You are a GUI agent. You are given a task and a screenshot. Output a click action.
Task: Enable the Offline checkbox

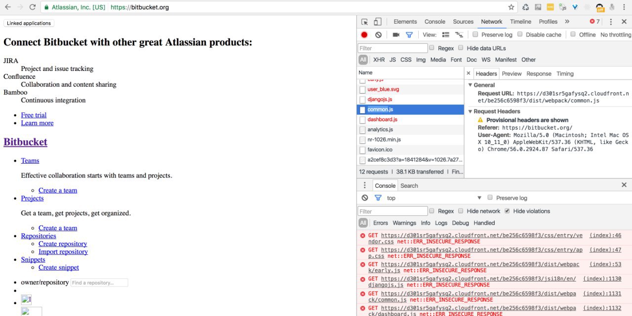573,35
